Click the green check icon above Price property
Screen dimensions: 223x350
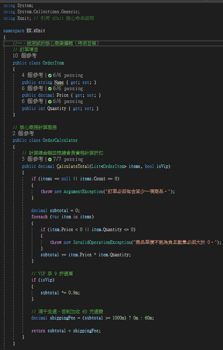(50, 89)
